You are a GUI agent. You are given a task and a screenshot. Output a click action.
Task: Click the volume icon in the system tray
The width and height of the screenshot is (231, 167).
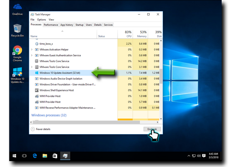tap(200, 156)
